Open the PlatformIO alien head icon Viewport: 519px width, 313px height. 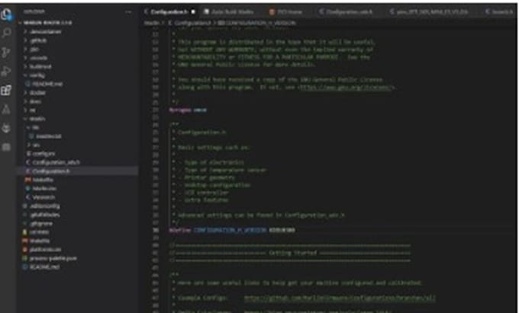[6, 128]
